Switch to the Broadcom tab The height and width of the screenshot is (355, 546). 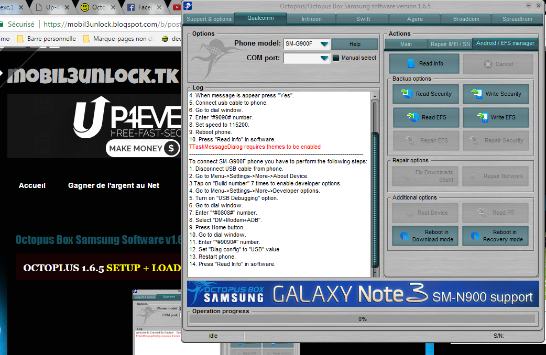point(466,19)
